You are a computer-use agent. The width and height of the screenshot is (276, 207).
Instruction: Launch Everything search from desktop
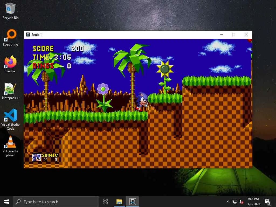tap(11, 38)
